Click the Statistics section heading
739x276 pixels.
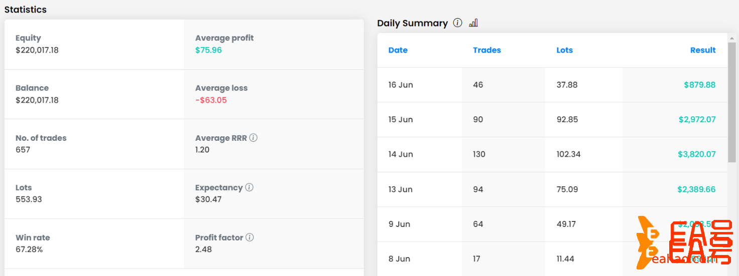(x=26, y=10)
